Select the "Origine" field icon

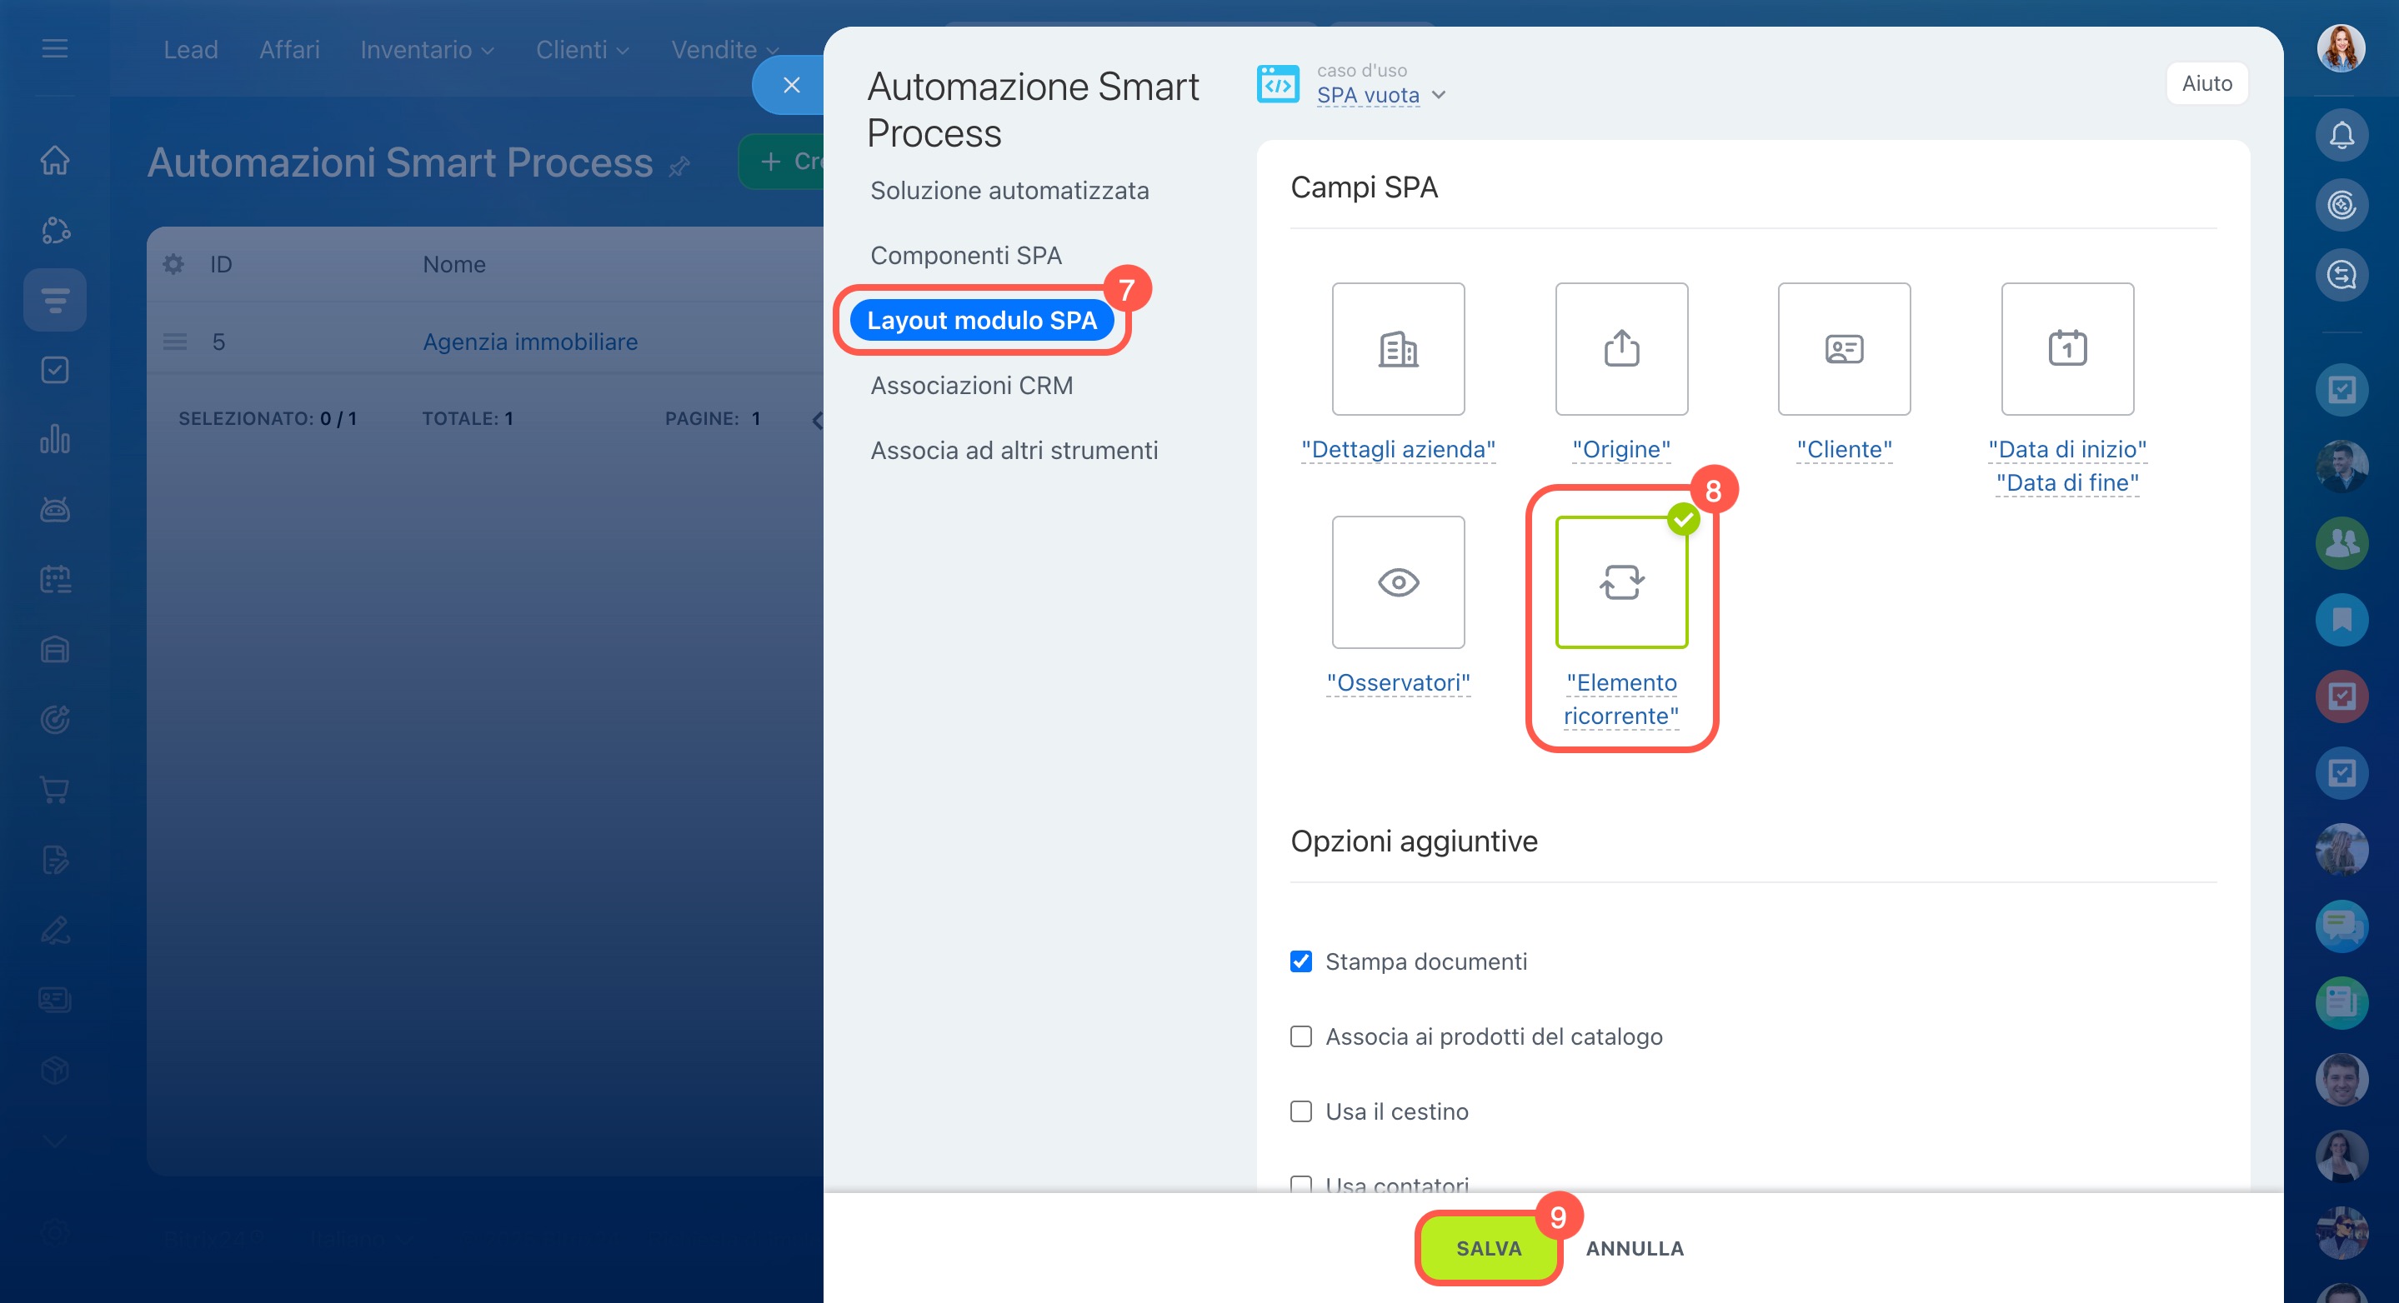pos(1621,349)
